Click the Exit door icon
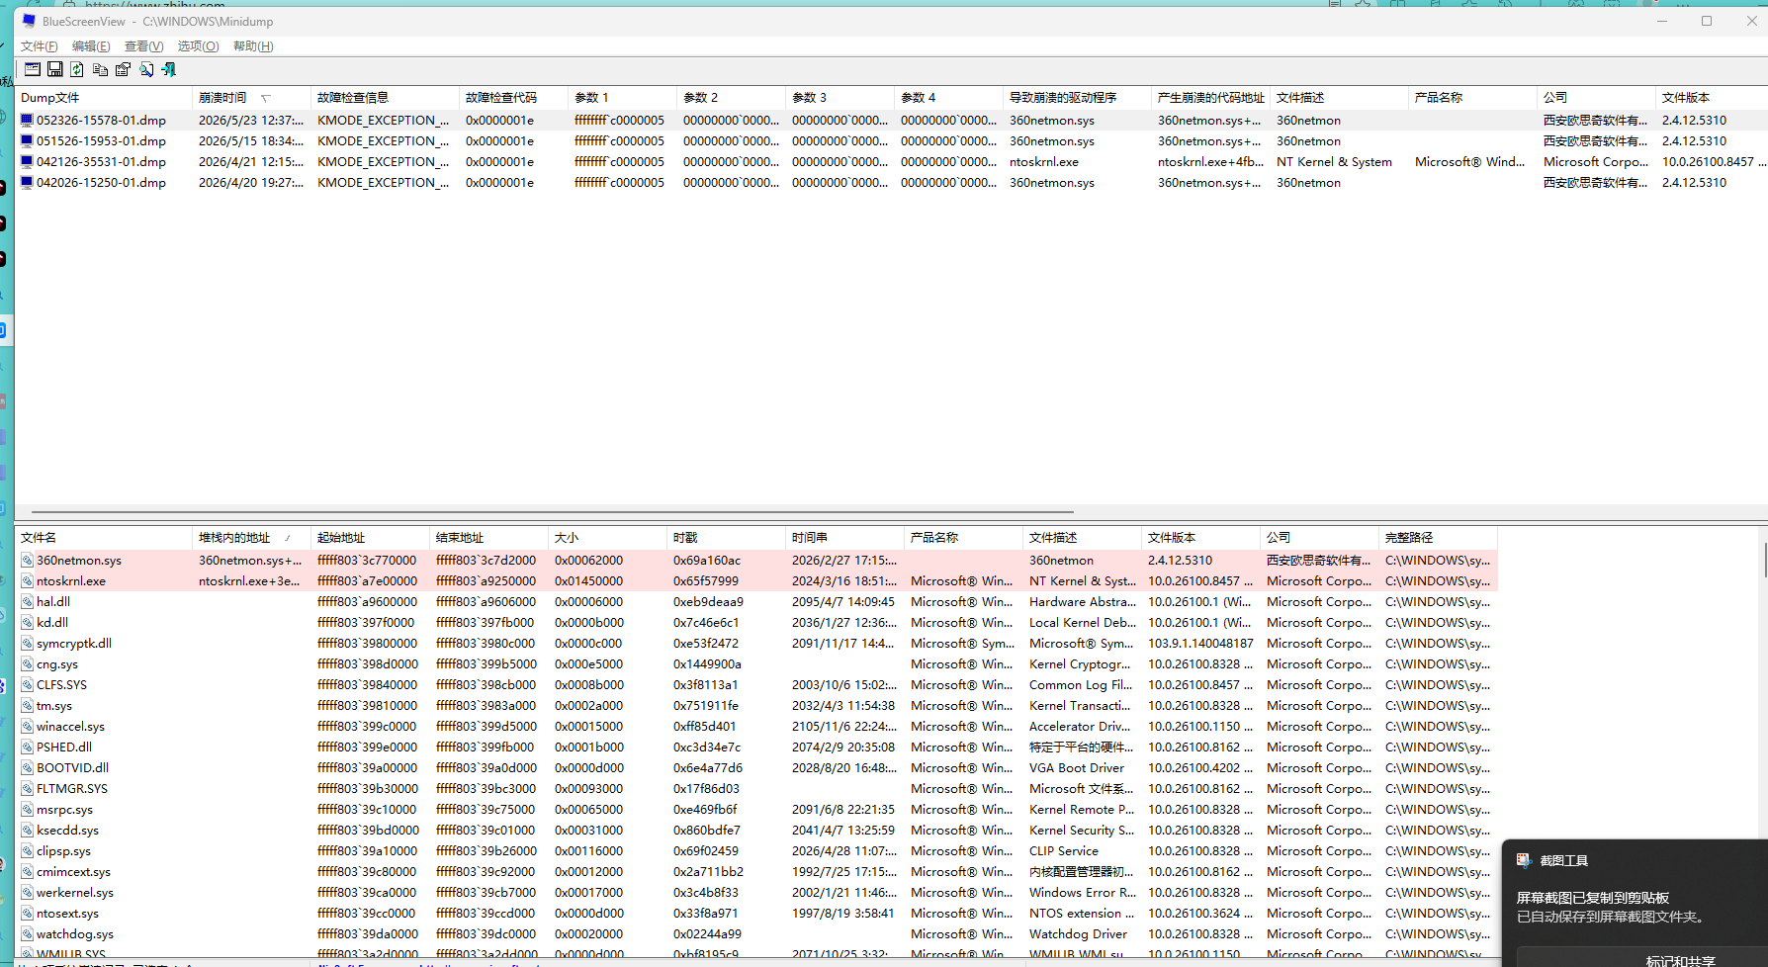The width and height of the screenshot is (1768, 967). (169, 69)
